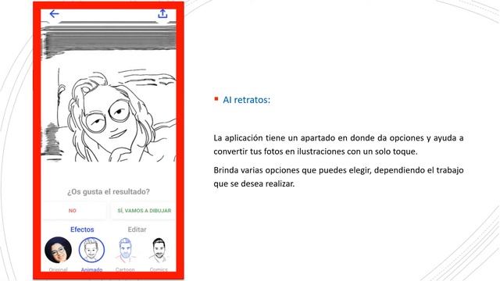Select the Animado effect thumbnail

pos(91,250)
